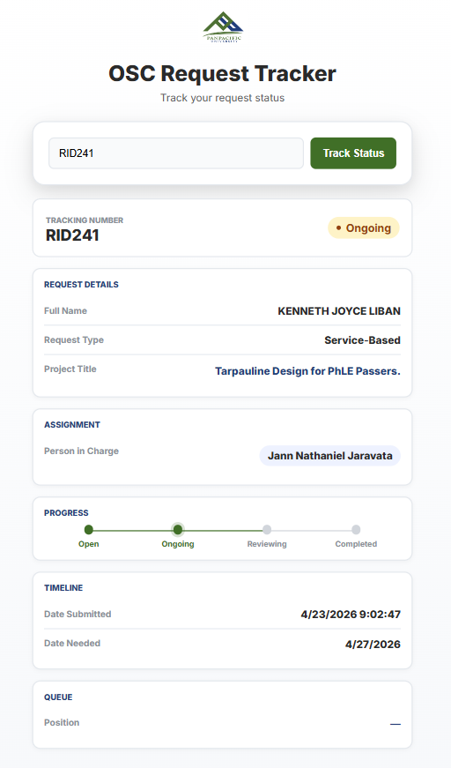The height and width of the screenshot is (768, 451).
Task: Click the Reviewing step label
Action: (x=267, y=544)
